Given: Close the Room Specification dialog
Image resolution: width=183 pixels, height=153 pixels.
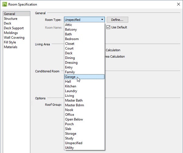Looking at the screenshot, I should point(178,4).
